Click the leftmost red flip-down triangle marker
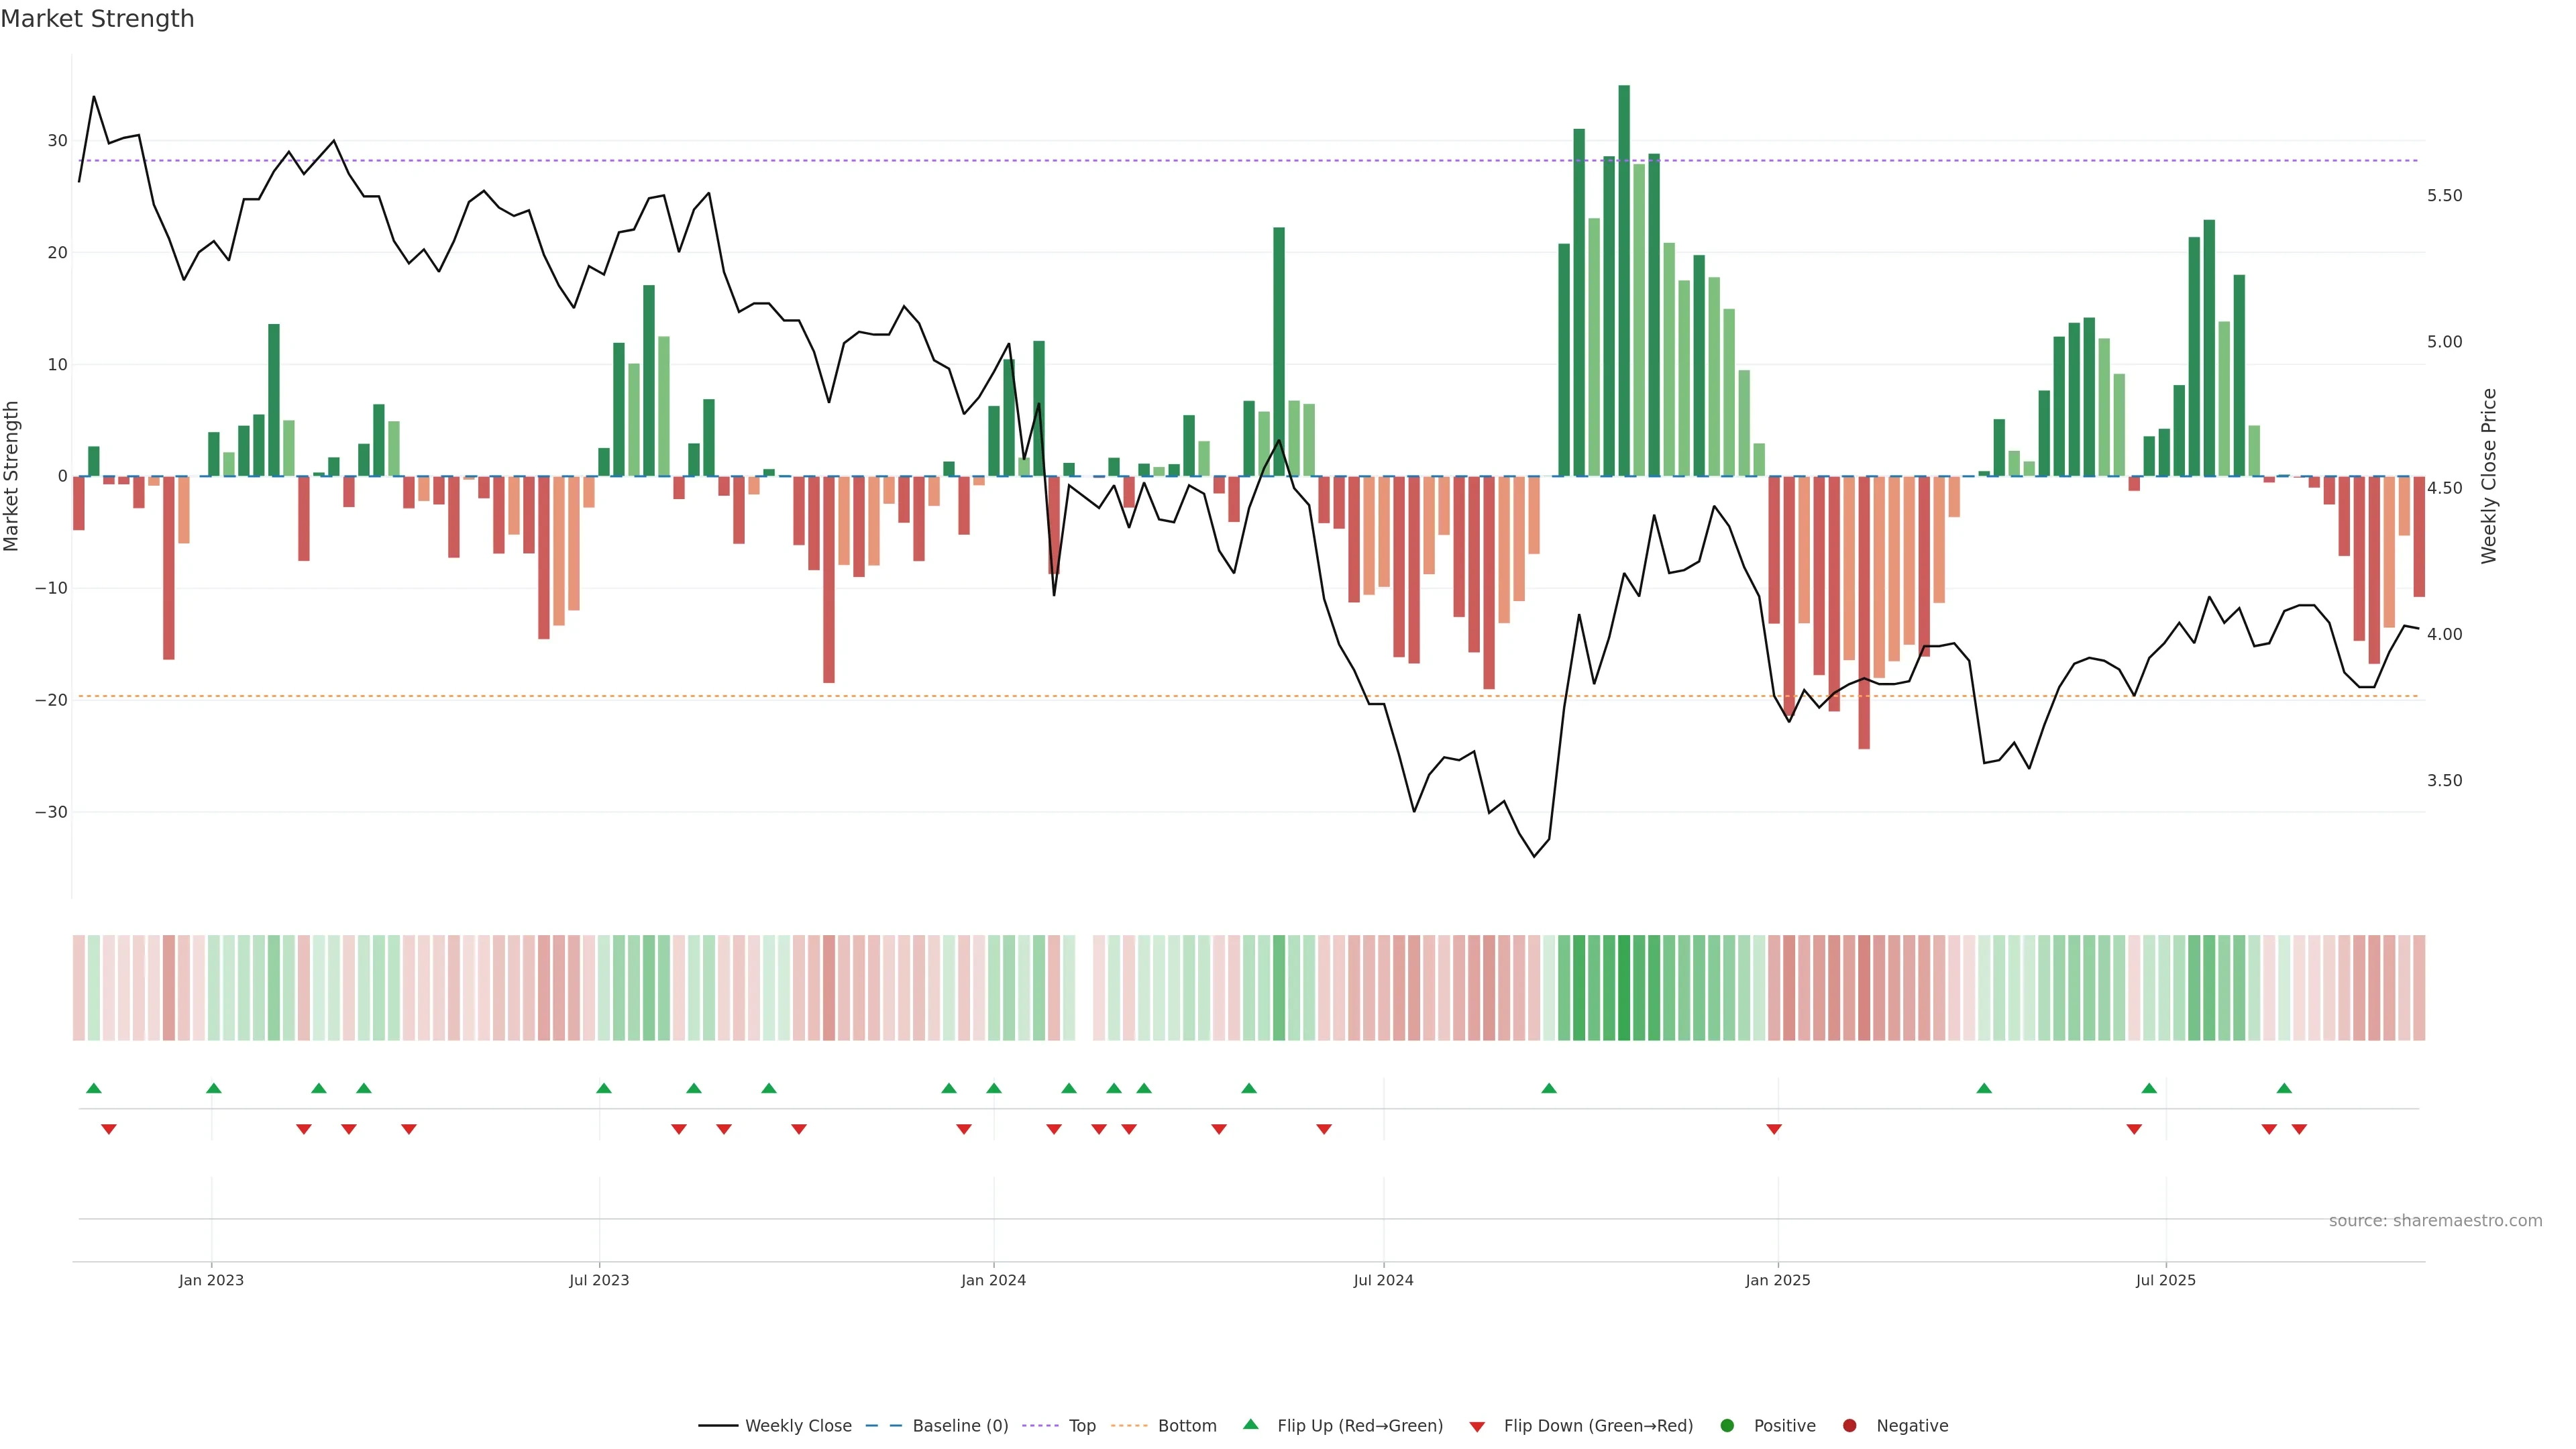Image resolution: width=2576 pixels, height=1449 pixels. point(109,1129)
